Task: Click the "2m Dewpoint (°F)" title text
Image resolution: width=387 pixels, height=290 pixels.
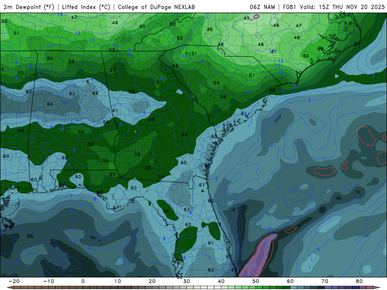Action: [x=29, y=7]
